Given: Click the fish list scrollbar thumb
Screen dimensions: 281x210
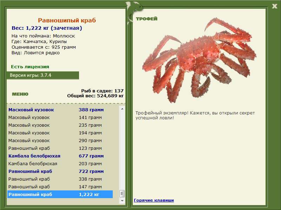Looking at the screenshot, I should pos(122,194).
